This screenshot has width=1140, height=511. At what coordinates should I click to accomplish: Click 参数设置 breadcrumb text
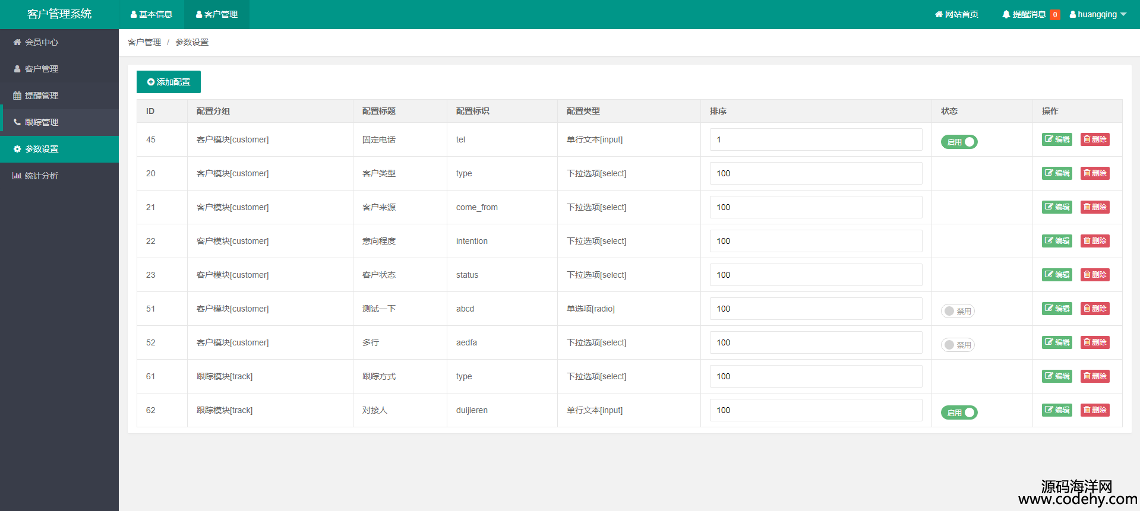(192, 42)
